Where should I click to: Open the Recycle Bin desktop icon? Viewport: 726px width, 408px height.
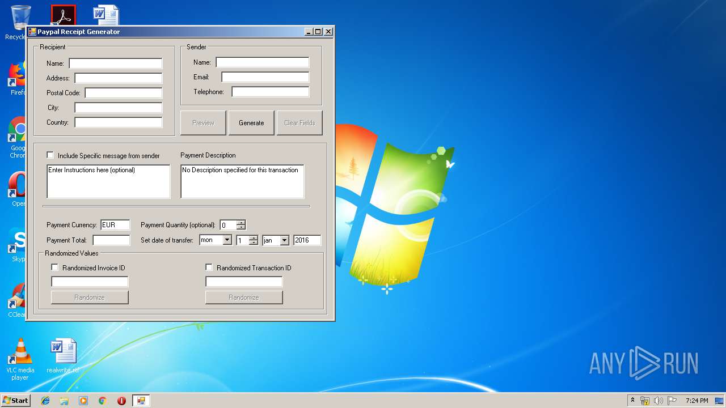coord(20,22)
